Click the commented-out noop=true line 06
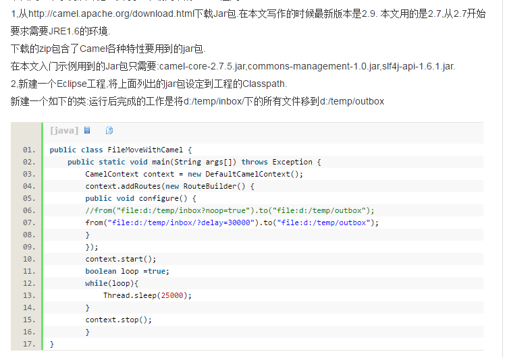507x358 pixels. pyautogui.click(x=230, y=210)
